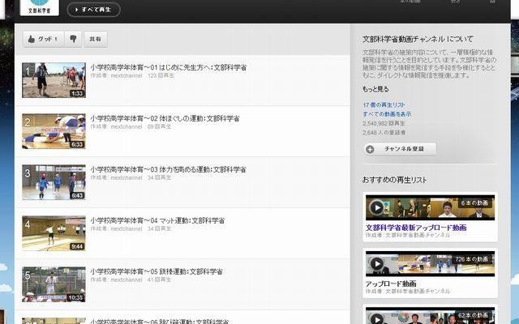
Task: Click the 文部科学省 channel logo
Action: (x=40, y=7)
